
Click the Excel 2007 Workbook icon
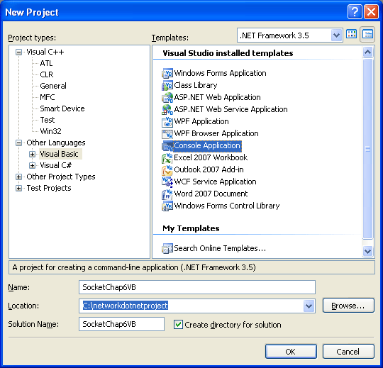pos(167,157)
